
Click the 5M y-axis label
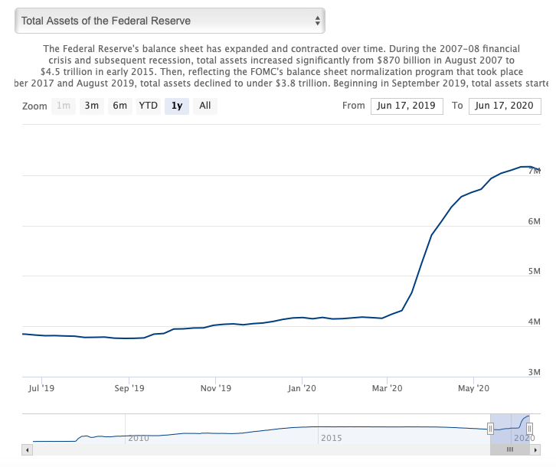pyautogui.click(x=534, y=271)
